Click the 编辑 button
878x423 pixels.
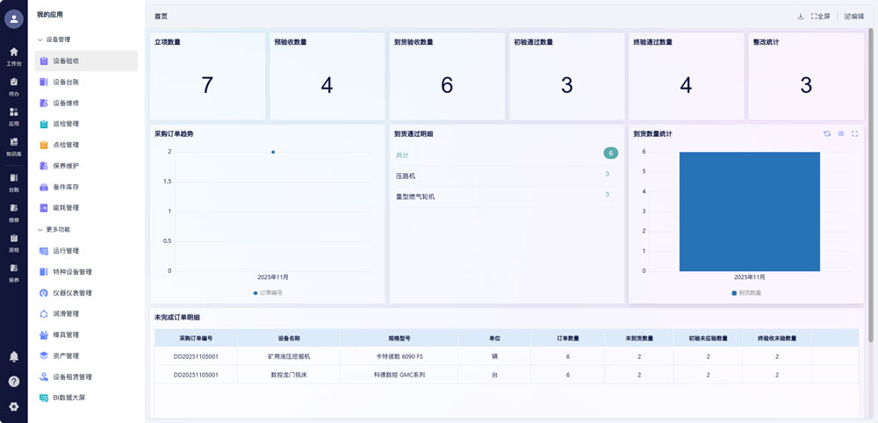pyautogui.click(x=853, y=16)
